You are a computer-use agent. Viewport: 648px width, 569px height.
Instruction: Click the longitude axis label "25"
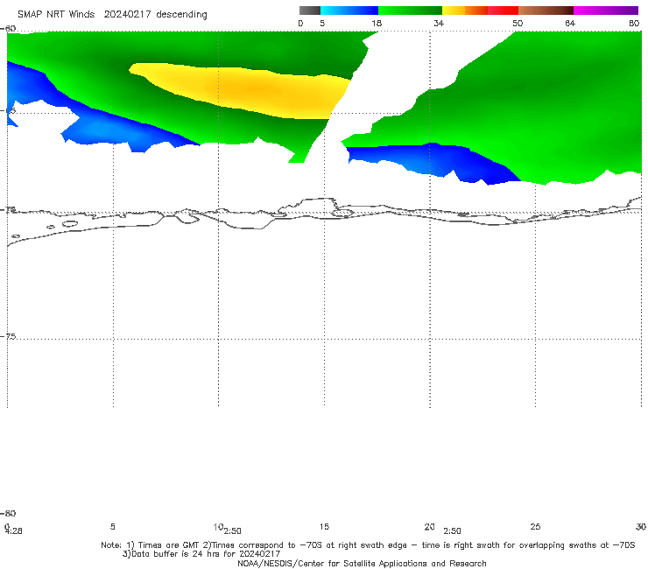click(535, 526)
